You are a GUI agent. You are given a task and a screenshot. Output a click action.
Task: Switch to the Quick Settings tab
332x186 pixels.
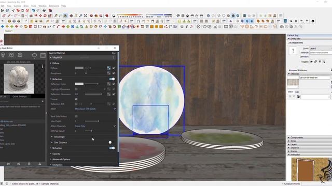19,97
